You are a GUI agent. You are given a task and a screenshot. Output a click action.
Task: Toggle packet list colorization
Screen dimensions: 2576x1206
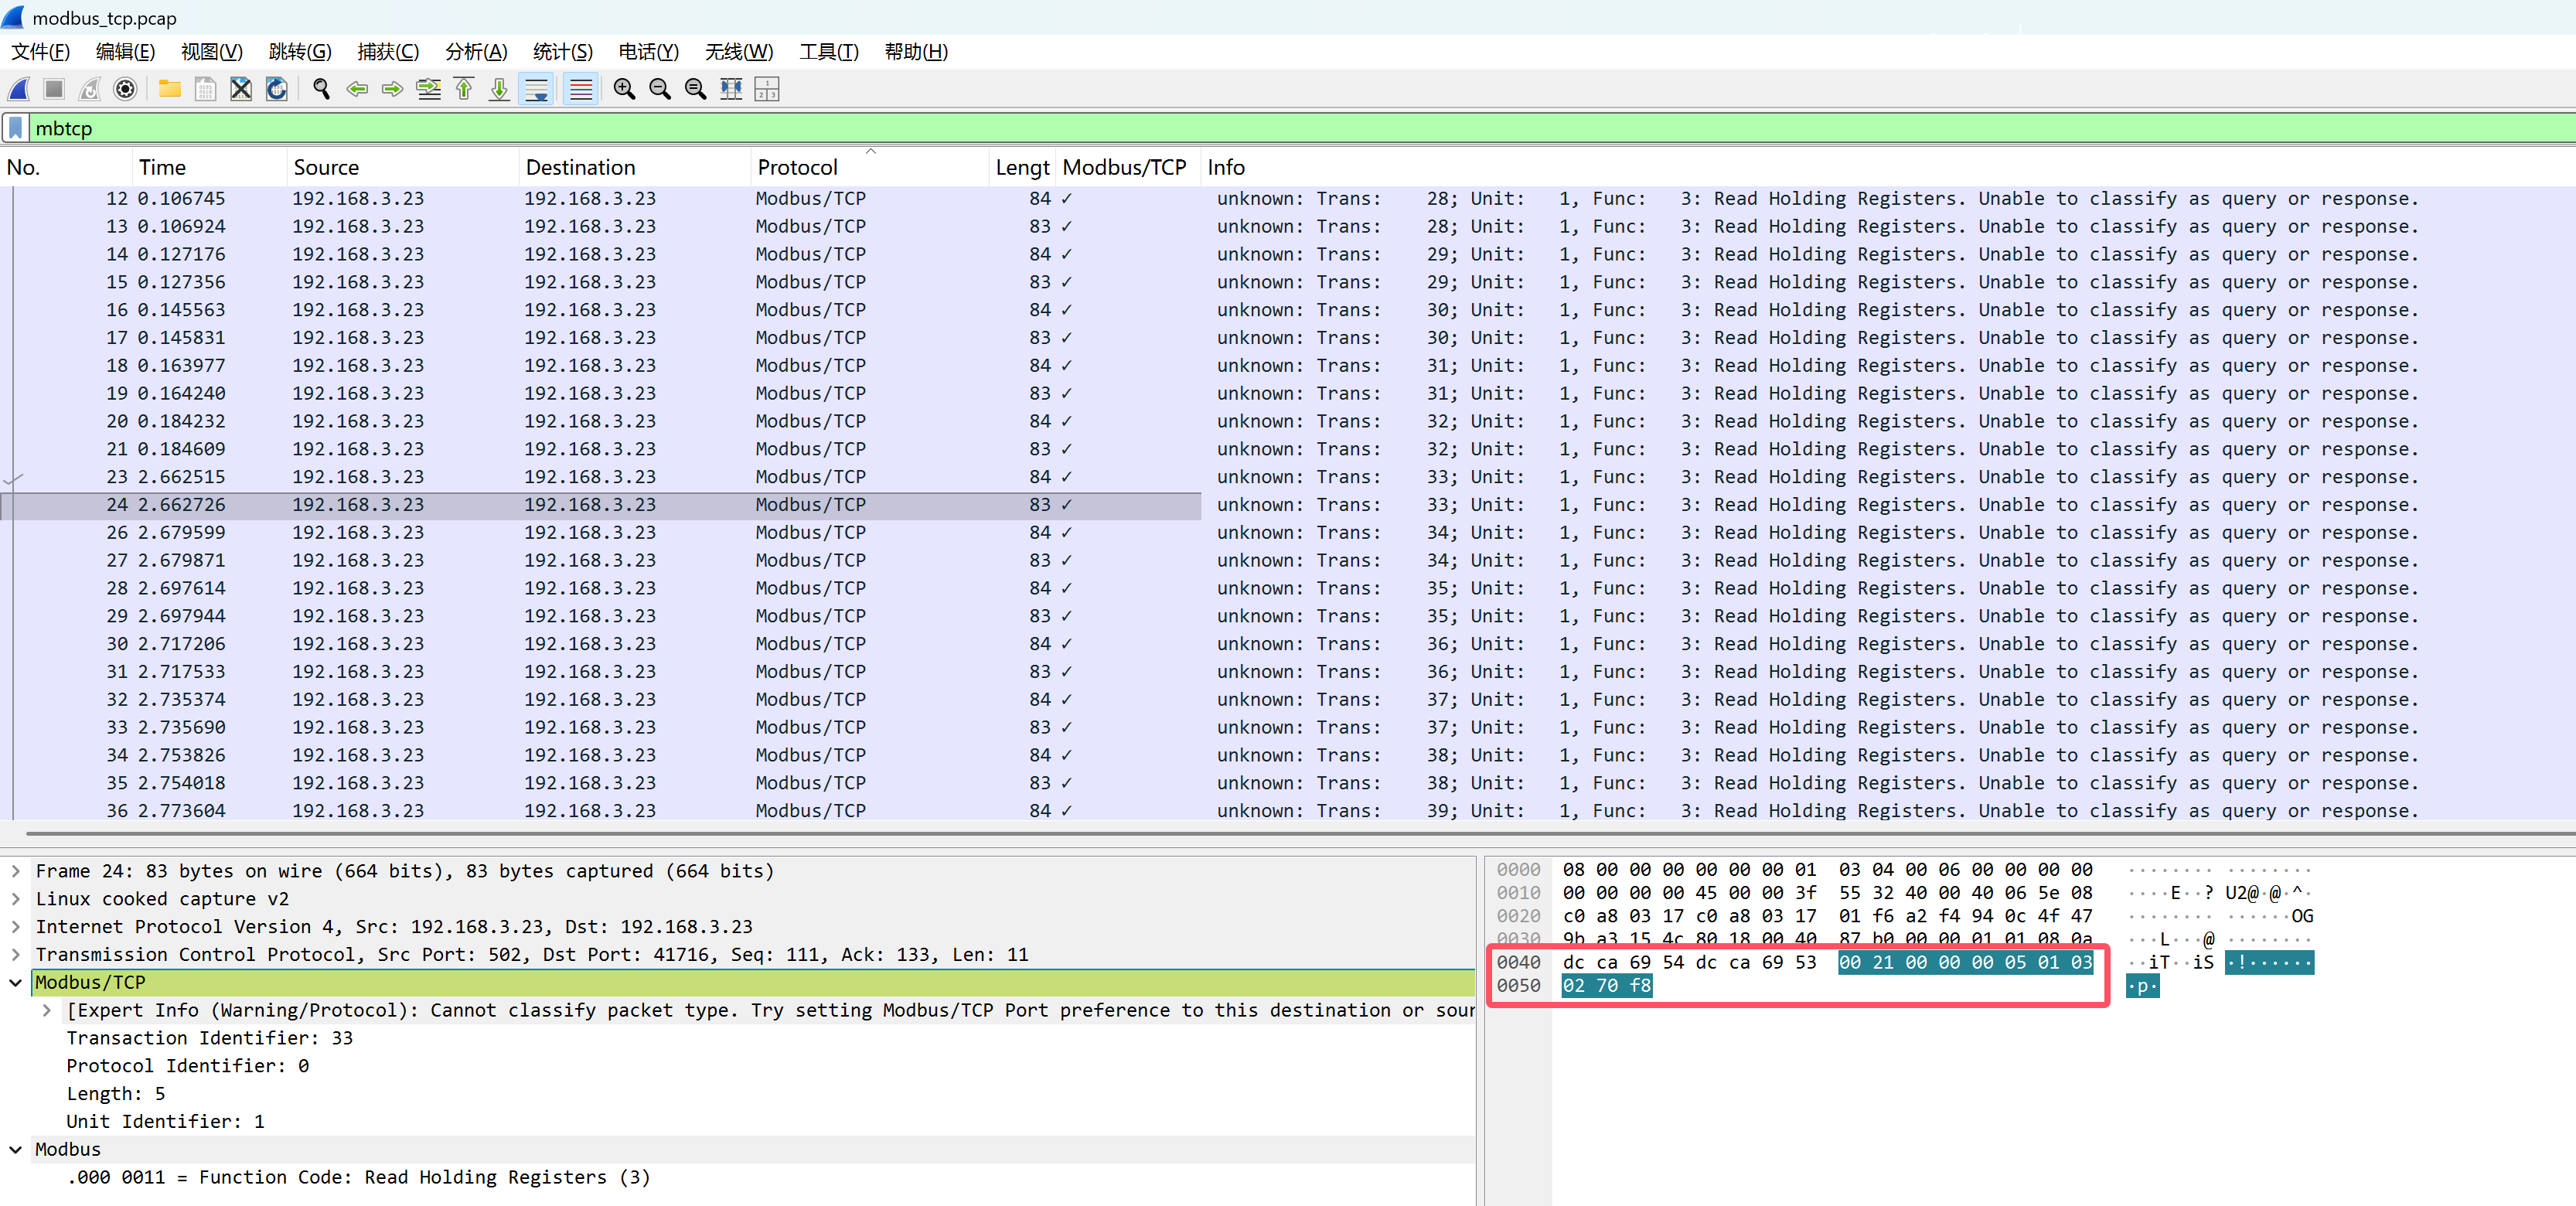coord(581,89)
